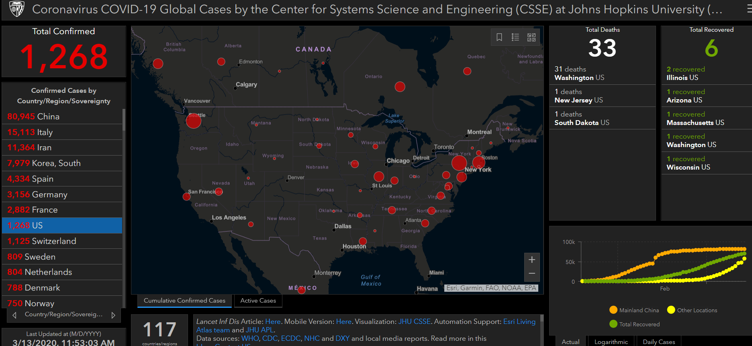Click the Country/Region/Sovereignty pager label

coord(63,314)
